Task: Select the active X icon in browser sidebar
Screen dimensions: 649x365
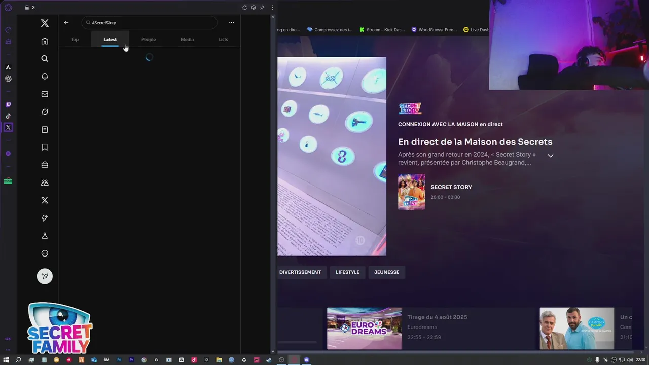Action: pos(8,127)
